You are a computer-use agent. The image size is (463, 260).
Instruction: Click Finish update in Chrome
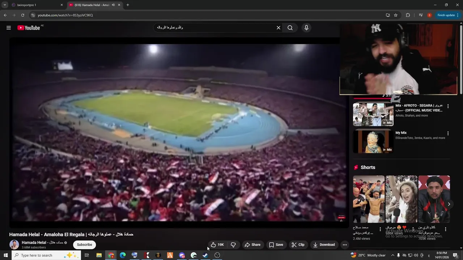pos(448,15)
